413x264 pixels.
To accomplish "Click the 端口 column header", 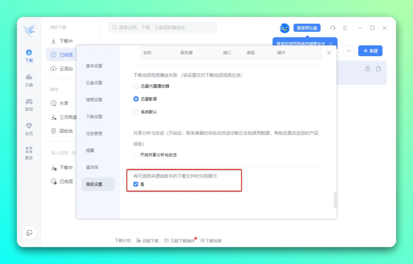I will [x=227, y=53].
